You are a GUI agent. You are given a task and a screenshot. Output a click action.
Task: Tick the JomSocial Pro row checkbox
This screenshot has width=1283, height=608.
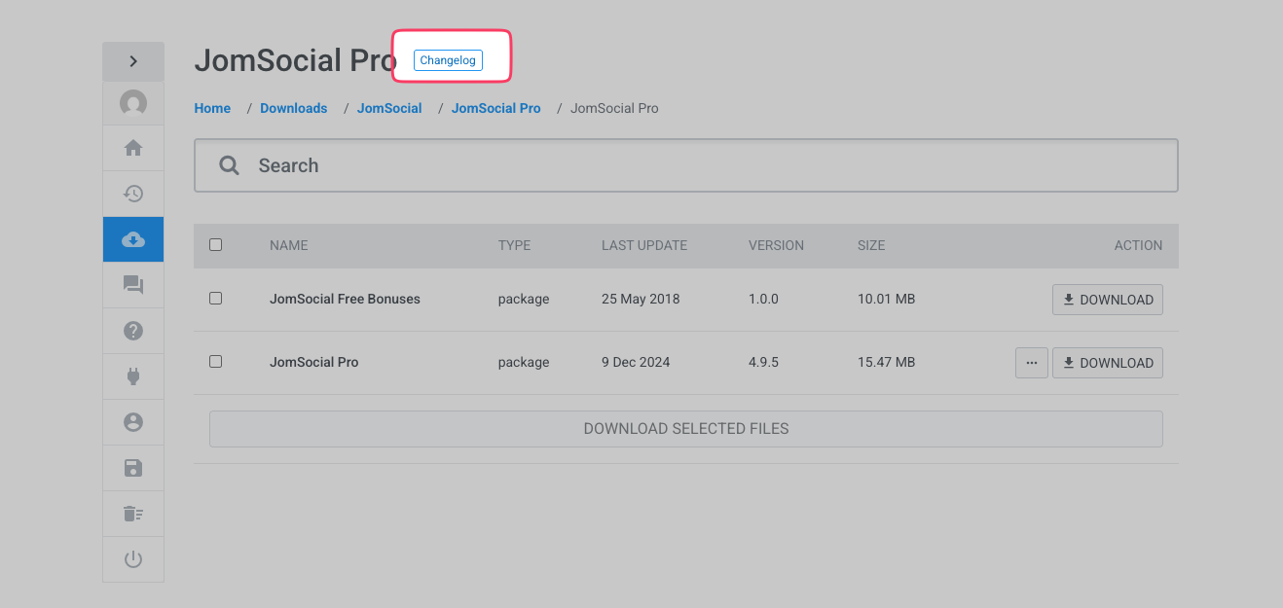216,362
